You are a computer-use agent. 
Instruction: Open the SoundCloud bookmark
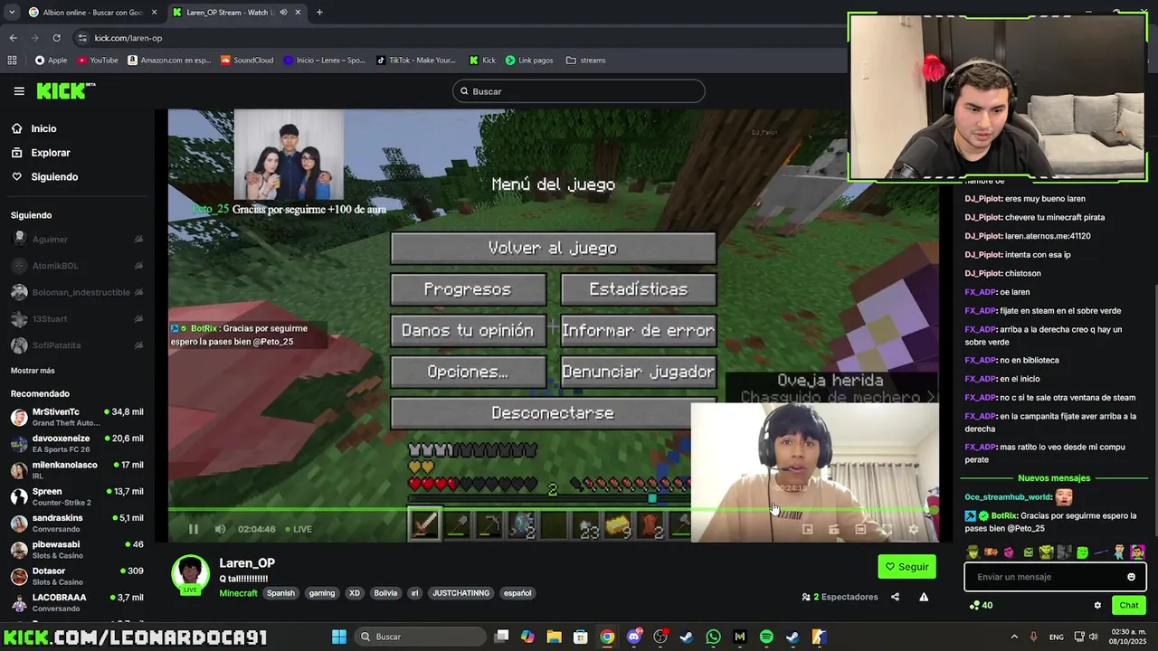coord(246,61)
